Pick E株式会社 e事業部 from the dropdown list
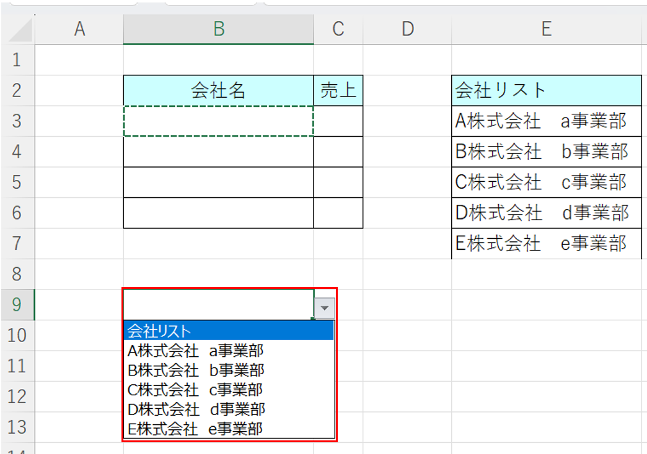The height and width of the screenshot is (454, 647). coord(229,429)
